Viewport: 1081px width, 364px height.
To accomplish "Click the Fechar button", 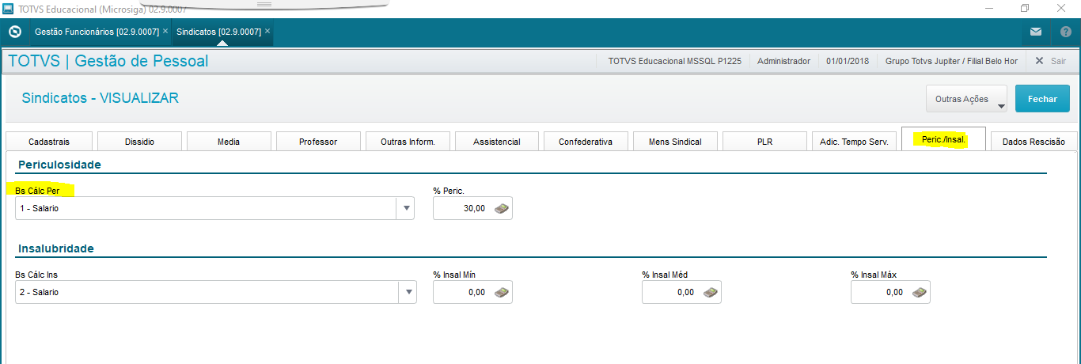I will click(x=1042, y=99).
